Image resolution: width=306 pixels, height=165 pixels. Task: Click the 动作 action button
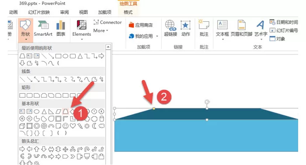(x=186, y=28)
